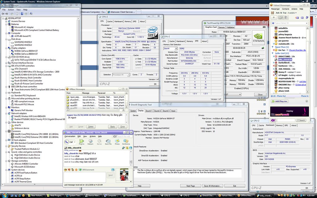Select Trusted Platform Module 1.2 in Device Manager
317x198 pixels.
(x=27, y=149)
